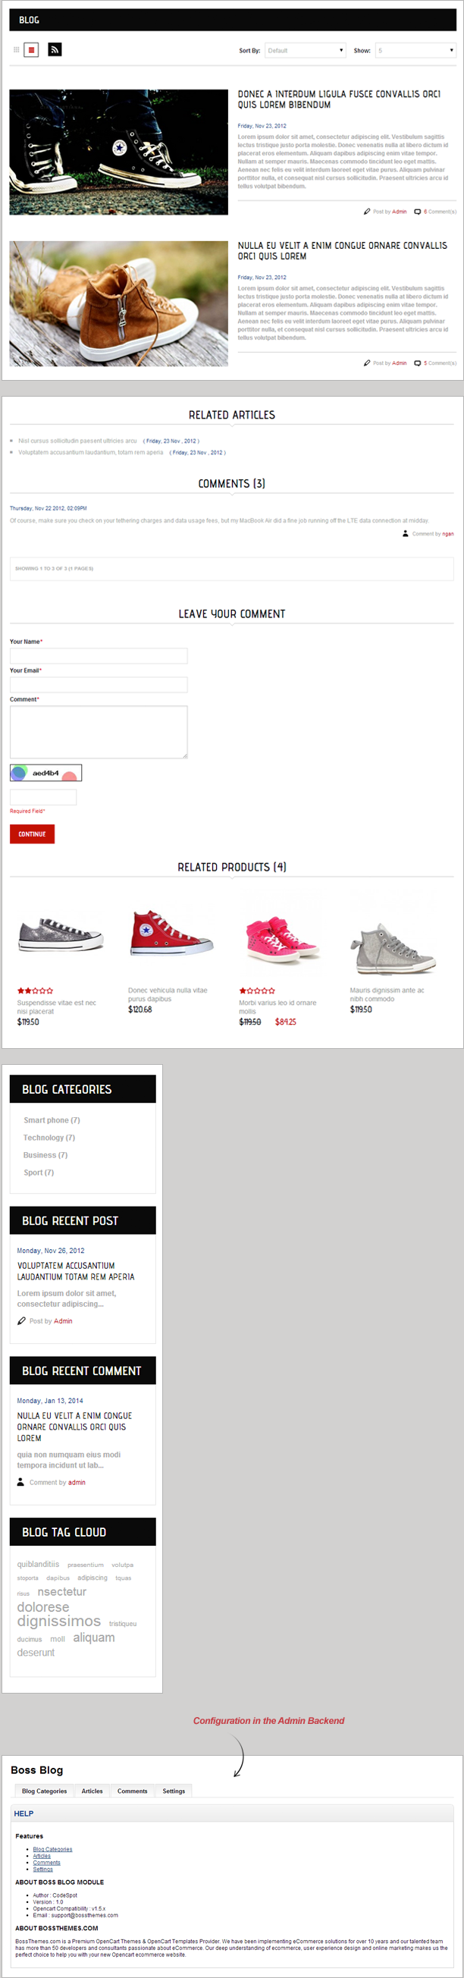464x1978 pixels.
Task: Switch to the Settings tab
Action: (x=174, y=1791)
